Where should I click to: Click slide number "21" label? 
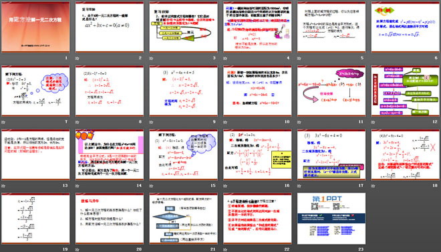coord(213,249)
